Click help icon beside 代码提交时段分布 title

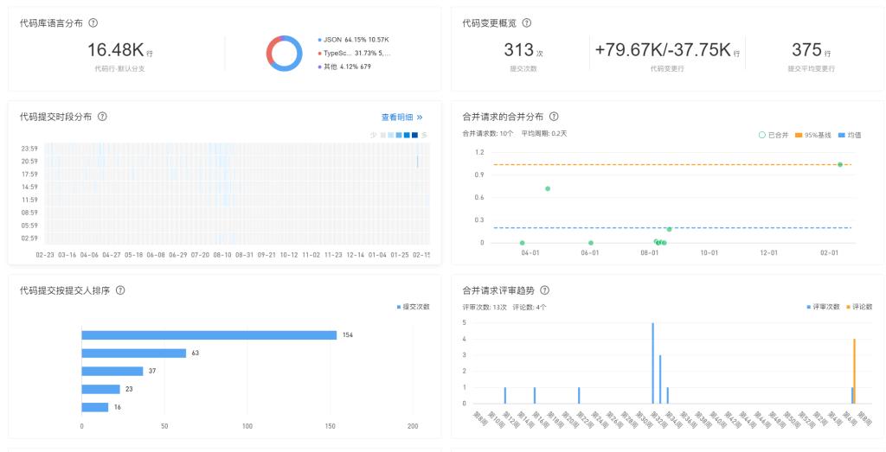102,117
